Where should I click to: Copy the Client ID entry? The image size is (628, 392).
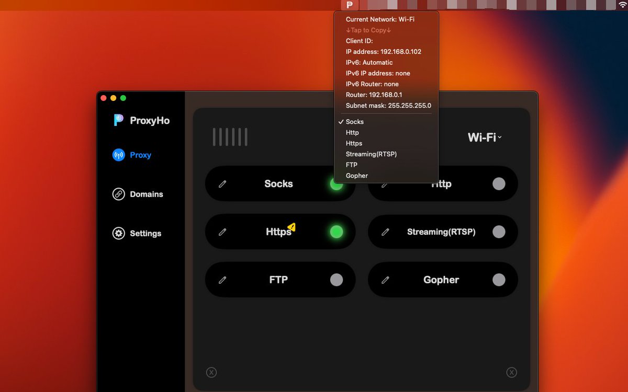[x=386, y=41]
